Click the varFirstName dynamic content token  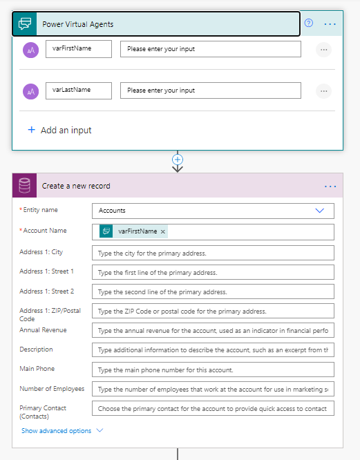point(133,231)
